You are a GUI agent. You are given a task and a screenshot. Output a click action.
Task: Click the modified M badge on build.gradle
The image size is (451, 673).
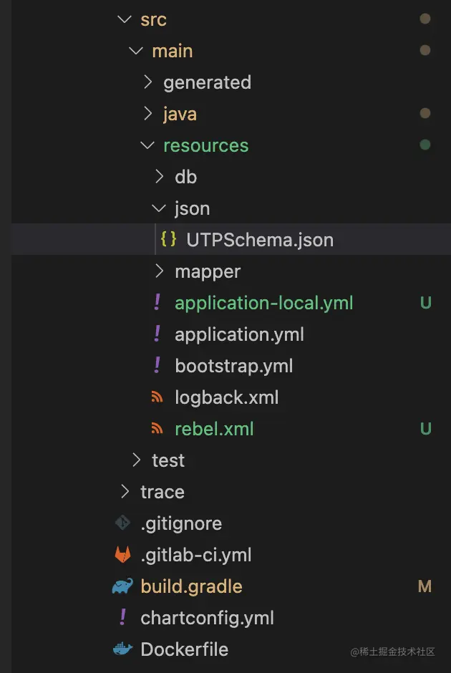pyautogui.click(x=425, y=586)
